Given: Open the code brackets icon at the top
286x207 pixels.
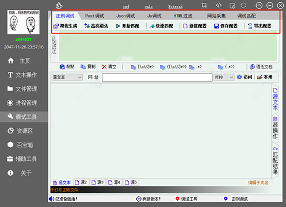Looking at the screenshot, I should [x=219, y=5].
